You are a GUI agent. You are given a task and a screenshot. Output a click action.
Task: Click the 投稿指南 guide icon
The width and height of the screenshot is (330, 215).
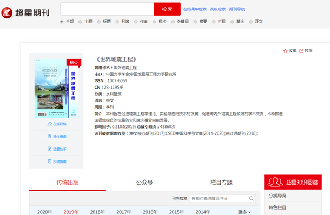pos(50,162)
